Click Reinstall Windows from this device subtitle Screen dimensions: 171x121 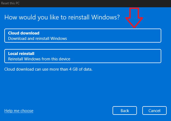(39, 59)
